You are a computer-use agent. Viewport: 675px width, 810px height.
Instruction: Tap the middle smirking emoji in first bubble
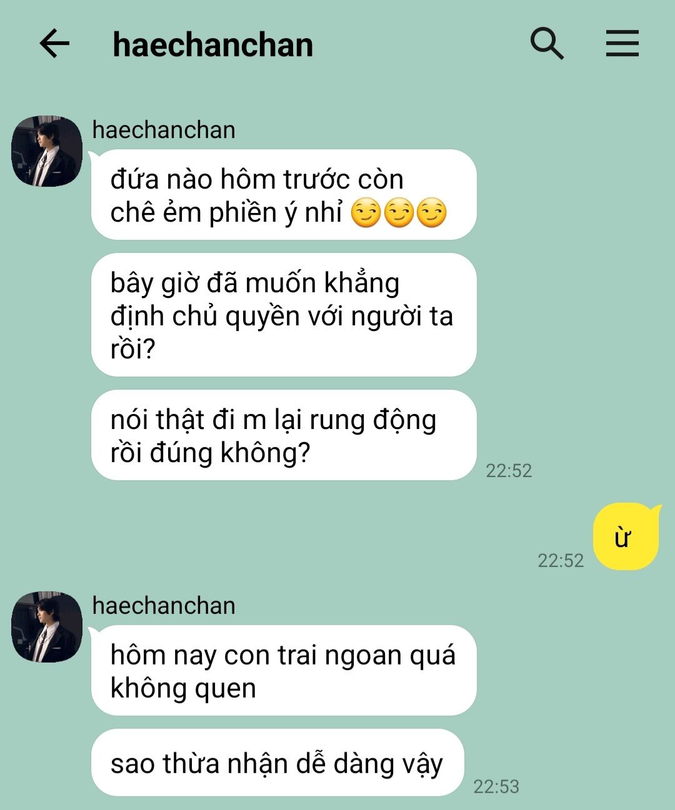click(399, 213)
